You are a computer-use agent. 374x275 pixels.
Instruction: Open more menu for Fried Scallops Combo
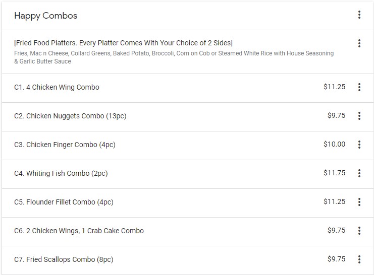click(359, 259)
